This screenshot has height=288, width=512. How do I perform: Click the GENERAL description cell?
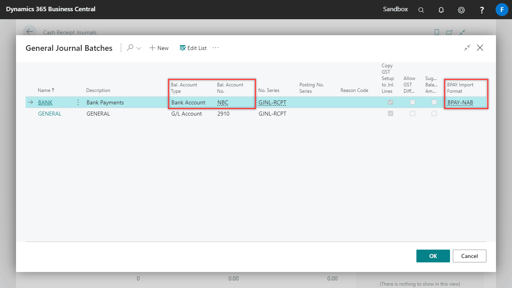pos(98,114)
